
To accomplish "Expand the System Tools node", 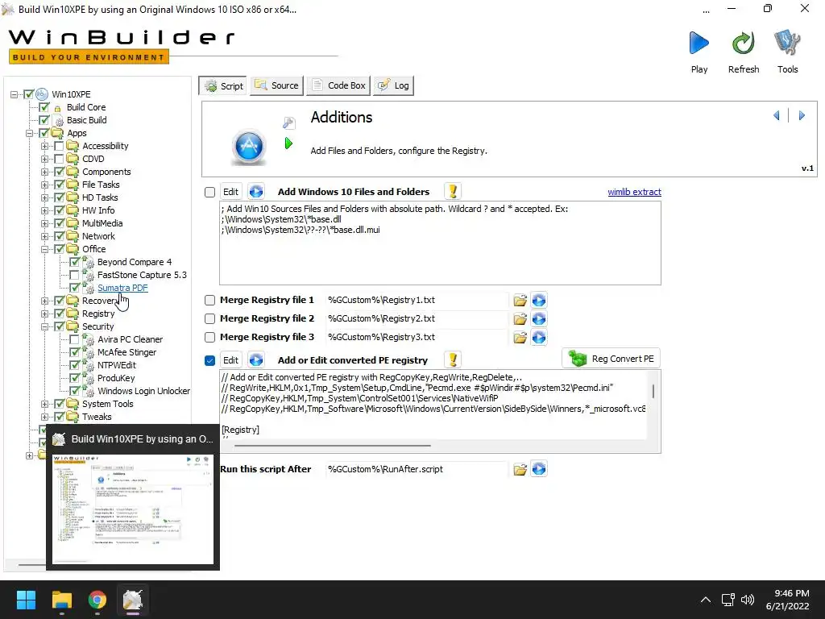I will coord(45,404).
